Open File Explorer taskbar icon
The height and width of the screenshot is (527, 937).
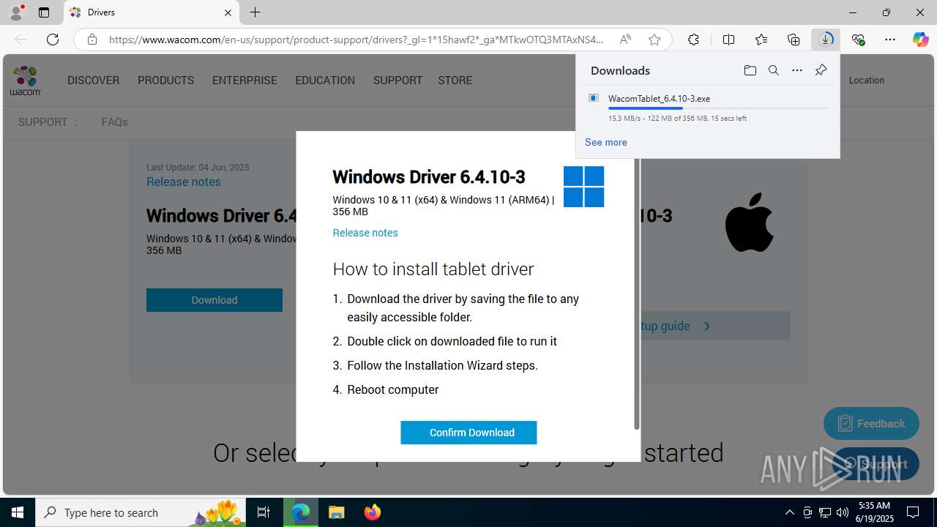tap(336, 512)
